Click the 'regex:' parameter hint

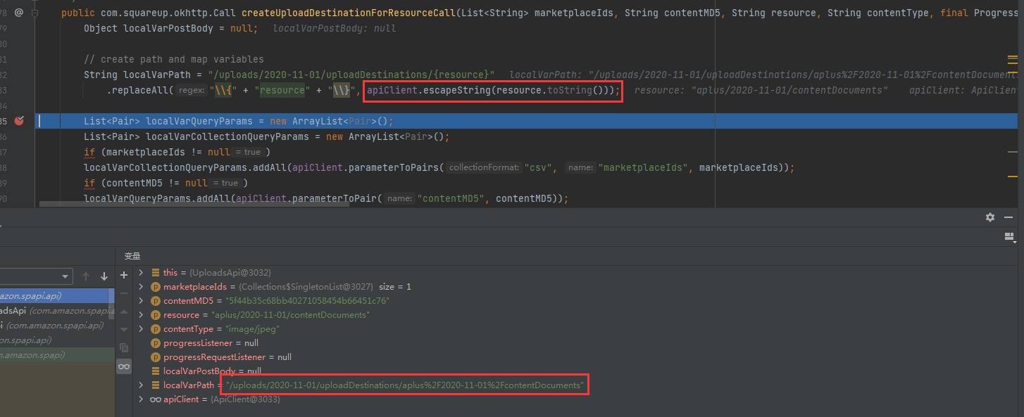[191, 90]
